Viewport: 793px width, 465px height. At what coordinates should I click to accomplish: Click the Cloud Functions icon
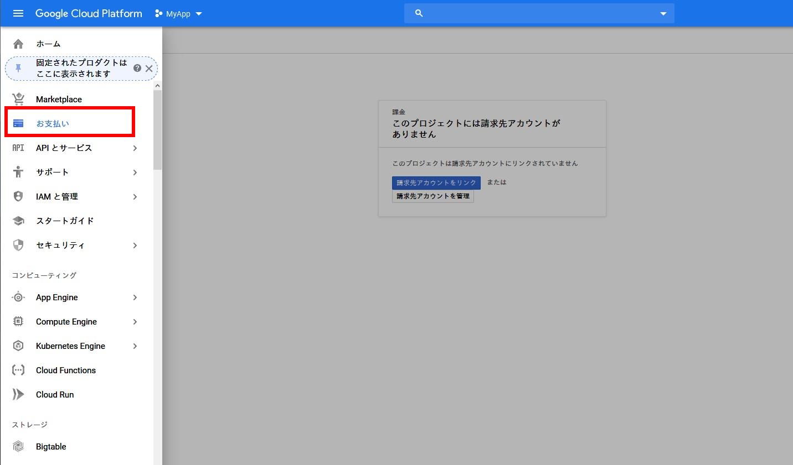(18, 370)
